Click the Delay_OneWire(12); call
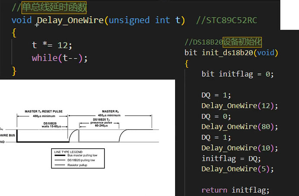 [x=240, y=106]
